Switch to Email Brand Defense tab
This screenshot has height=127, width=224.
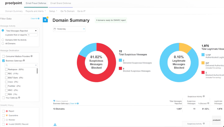tap(61, 3)
